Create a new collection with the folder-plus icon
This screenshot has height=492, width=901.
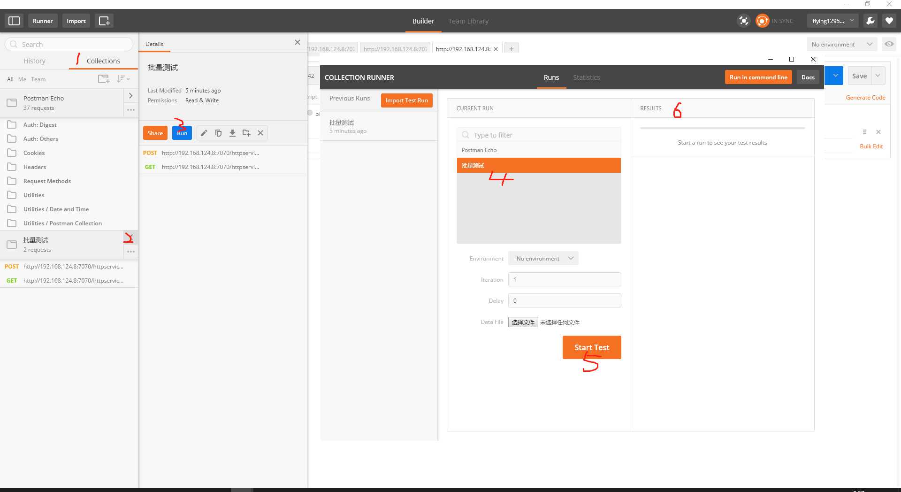tap(104, 79)
